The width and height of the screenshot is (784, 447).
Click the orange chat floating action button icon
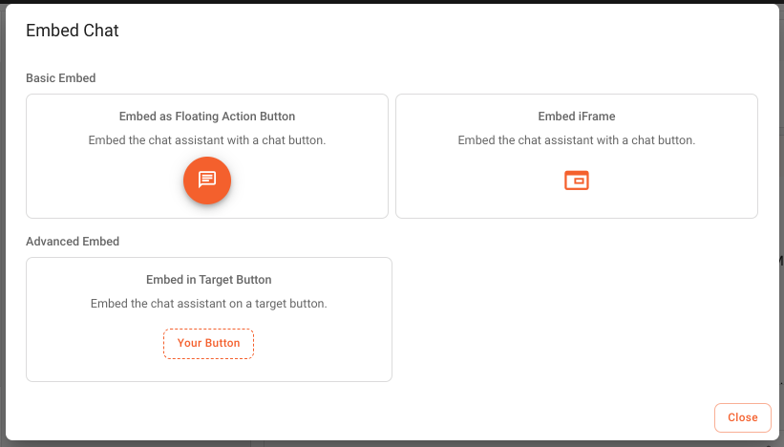pos(207,180)
